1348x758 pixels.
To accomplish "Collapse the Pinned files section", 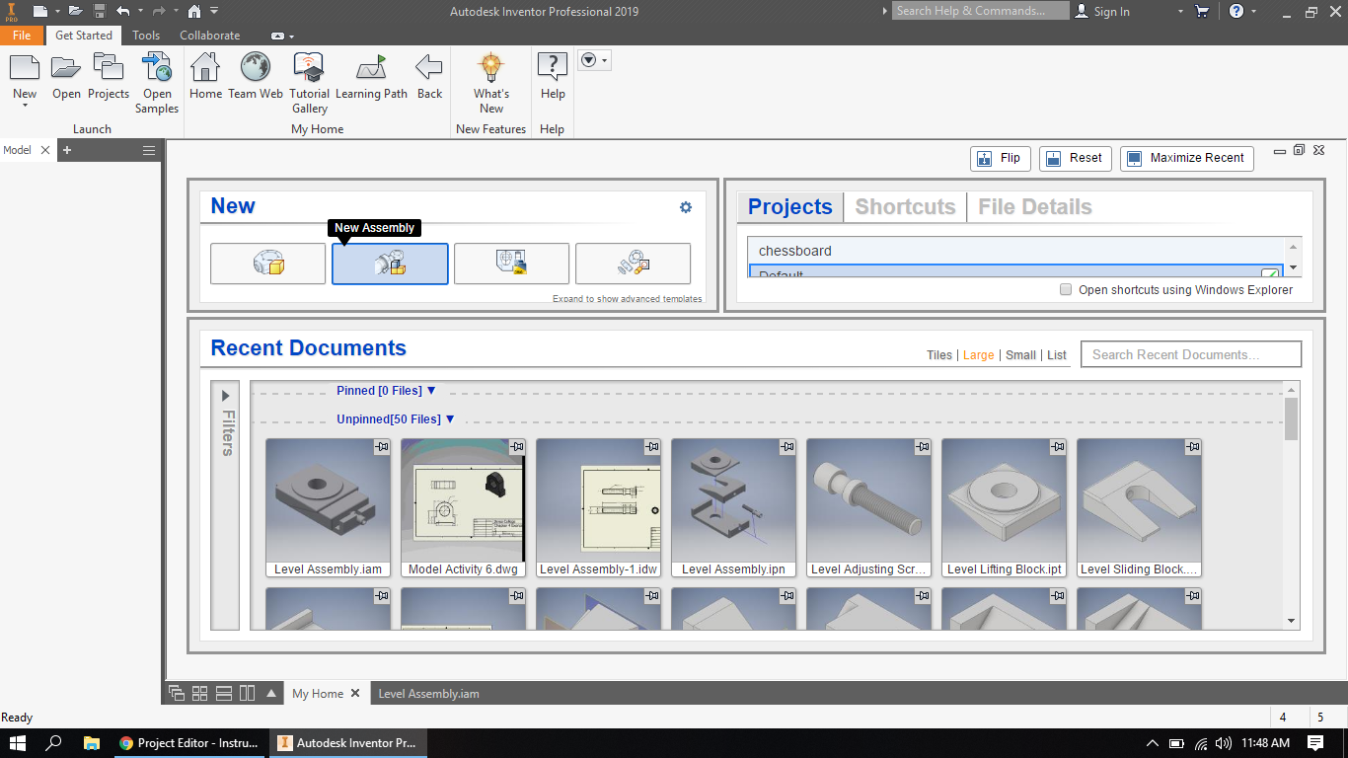I will tap(431, 390).
